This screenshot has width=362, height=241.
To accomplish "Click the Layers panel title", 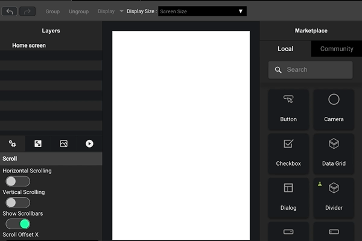I will (x=51, y=31).
